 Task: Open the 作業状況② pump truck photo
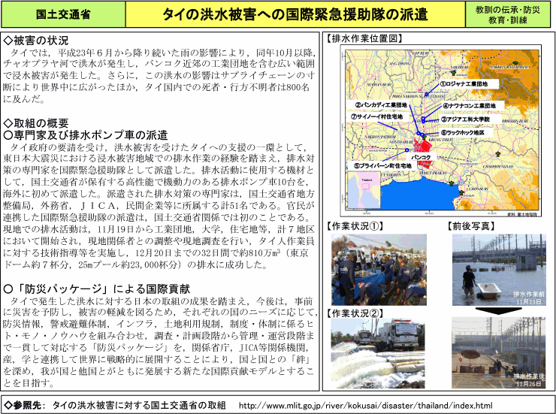click(x=378, y=353)
